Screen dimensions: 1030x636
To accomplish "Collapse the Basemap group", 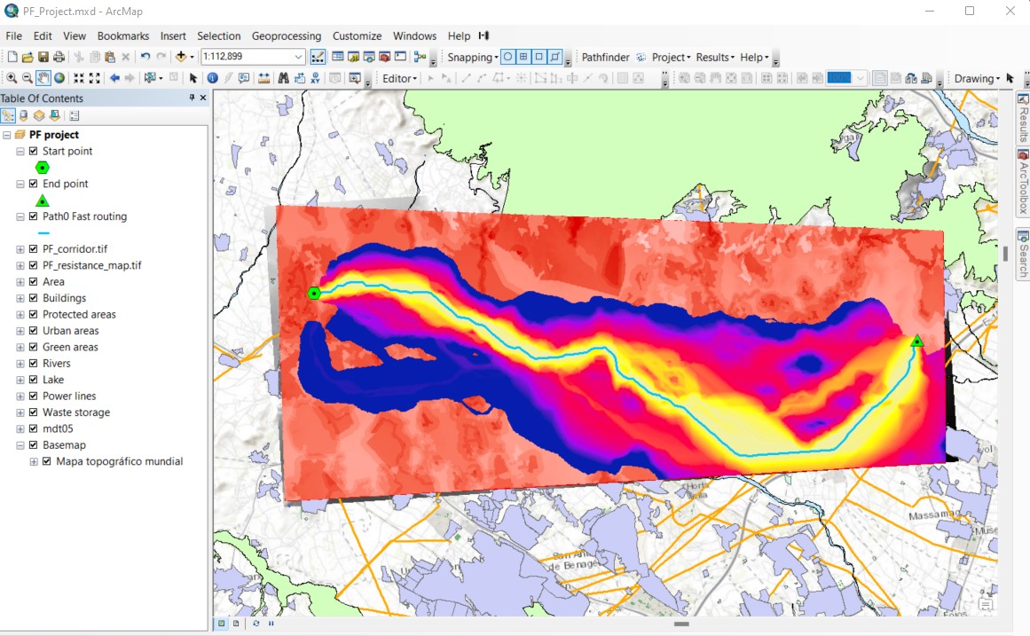I will pyautogui.click(x=20, y=444).
